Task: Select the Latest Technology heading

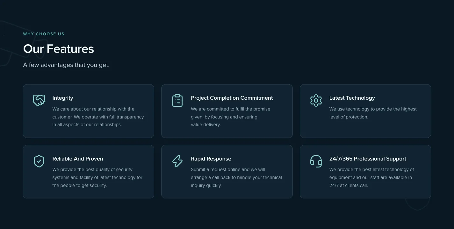Action: click(352, 98)
